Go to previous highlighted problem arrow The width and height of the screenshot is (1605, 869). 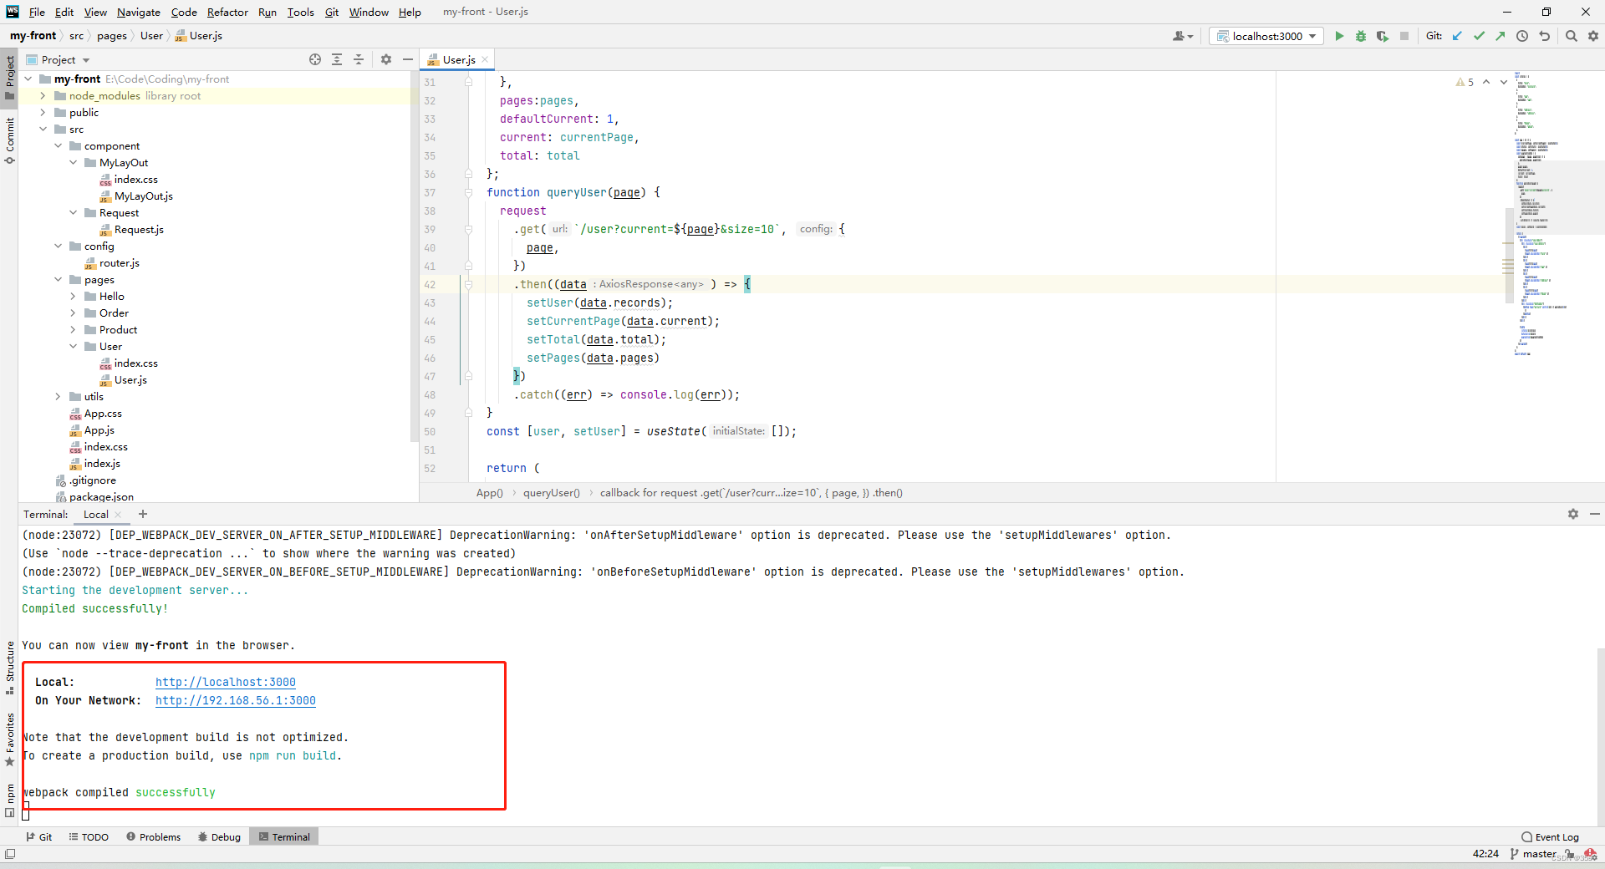[x=1486, y=82]
